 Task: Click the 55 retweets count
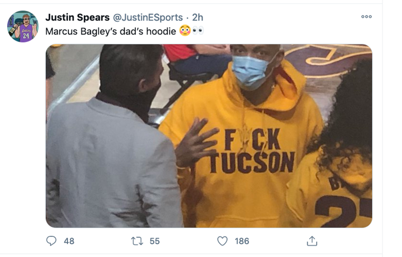pos(154,241)
